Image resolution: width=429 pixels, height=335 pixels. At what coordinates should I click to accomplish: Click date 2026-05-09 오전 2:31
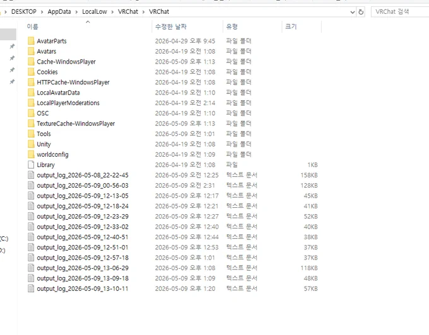(185, 185)
